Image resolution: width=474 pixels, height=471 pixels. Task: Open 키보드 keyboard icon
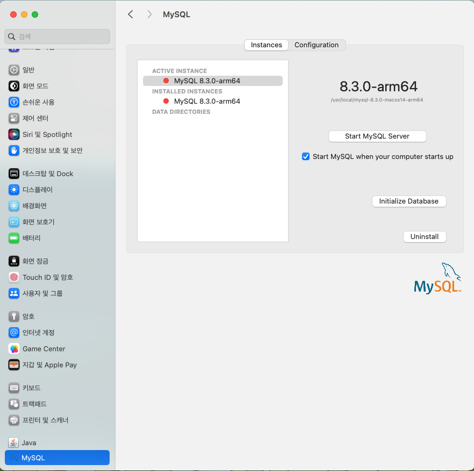[x=13, y=388]
